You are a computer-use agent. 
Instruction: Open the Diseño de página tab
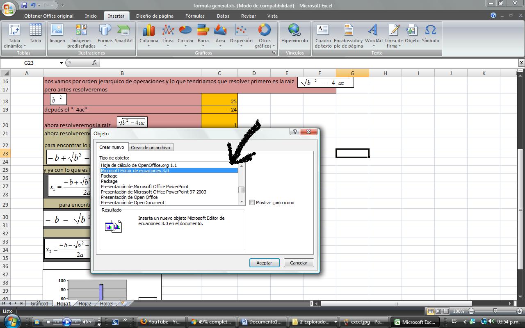[x=155, y=16]
